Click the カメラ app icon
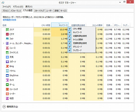The height and width of the screenshot is (112, 135). (x=7, y=80)
